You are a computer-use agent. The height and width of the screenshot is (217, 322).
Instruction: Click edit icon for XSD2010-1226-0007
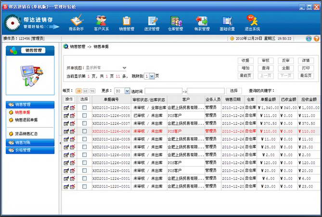click(66, 123)
